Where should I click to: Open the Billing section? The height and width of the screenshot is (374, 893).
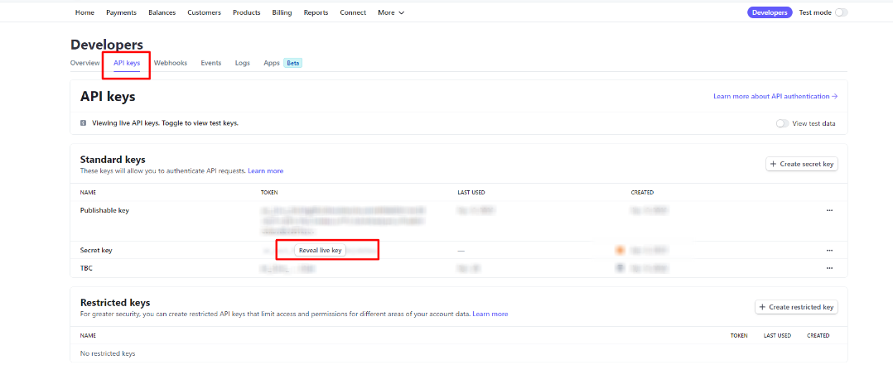[x=282, y=12]
